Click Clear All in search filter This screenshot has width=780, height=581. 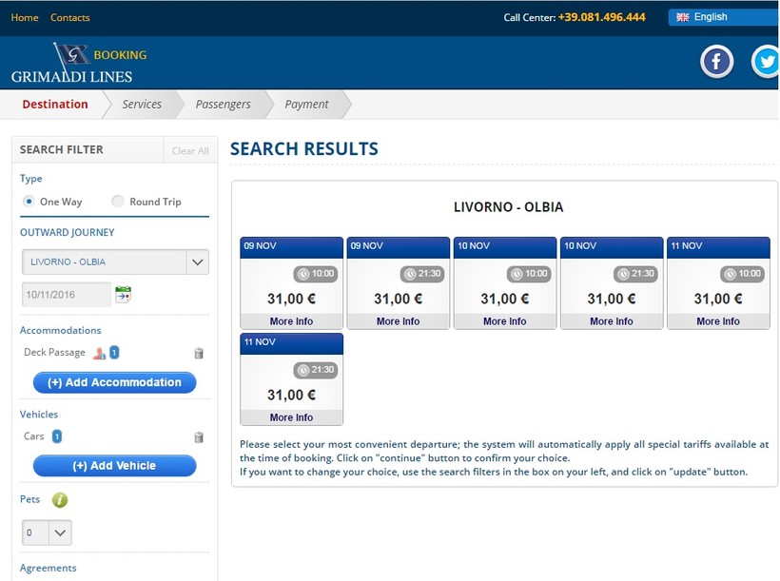(x=190, y=150)
